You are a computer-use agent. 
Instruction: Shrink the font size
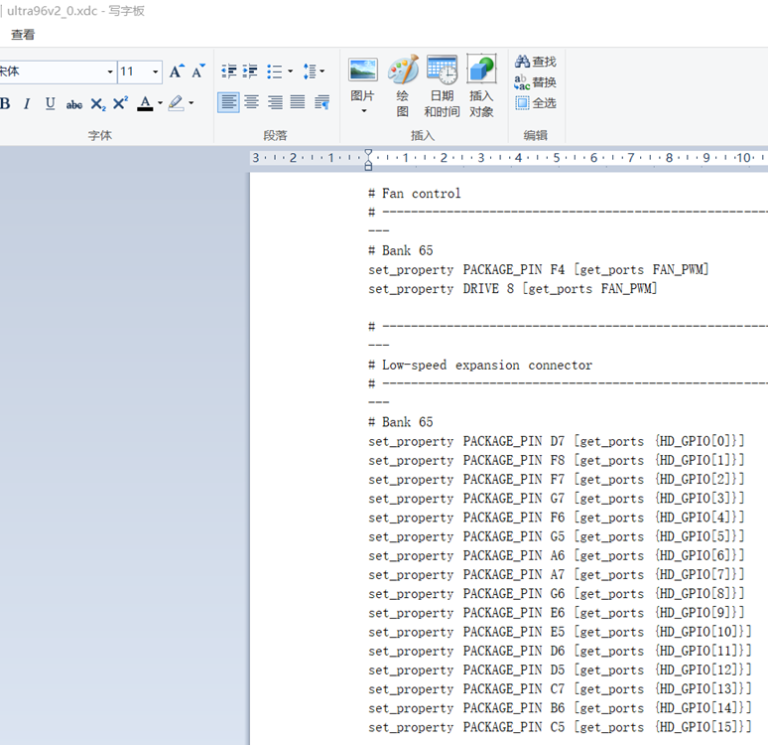pos(198,72)
